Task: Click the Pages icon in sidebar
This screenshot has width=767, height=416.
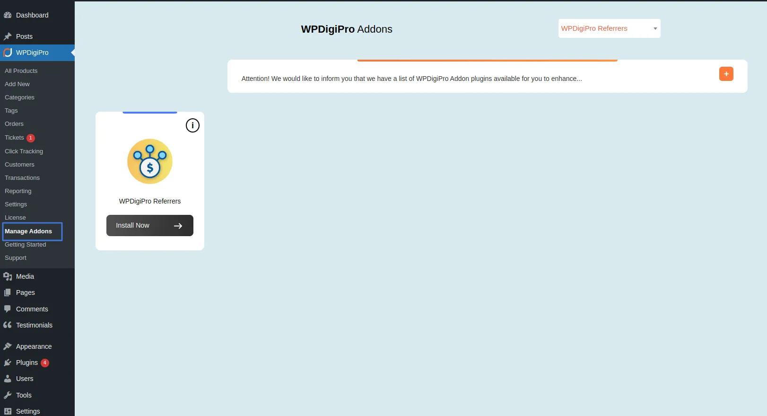Action: click(8, 292)
